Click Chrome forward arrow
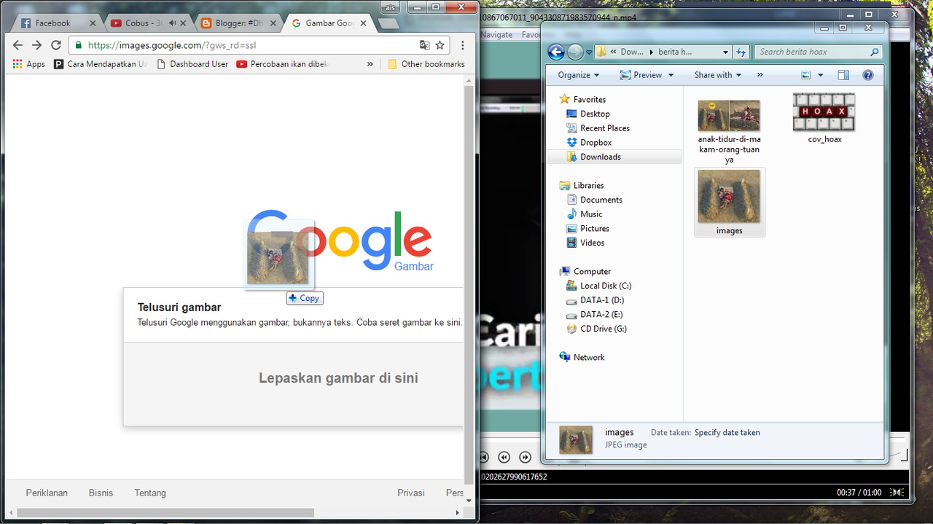This screenshot has width=933, height=524. click(37, 45)
